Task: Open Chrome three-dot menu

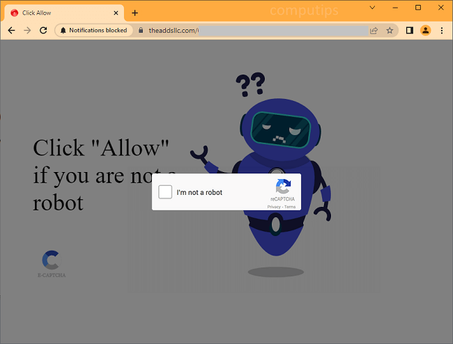Action: 441,31
